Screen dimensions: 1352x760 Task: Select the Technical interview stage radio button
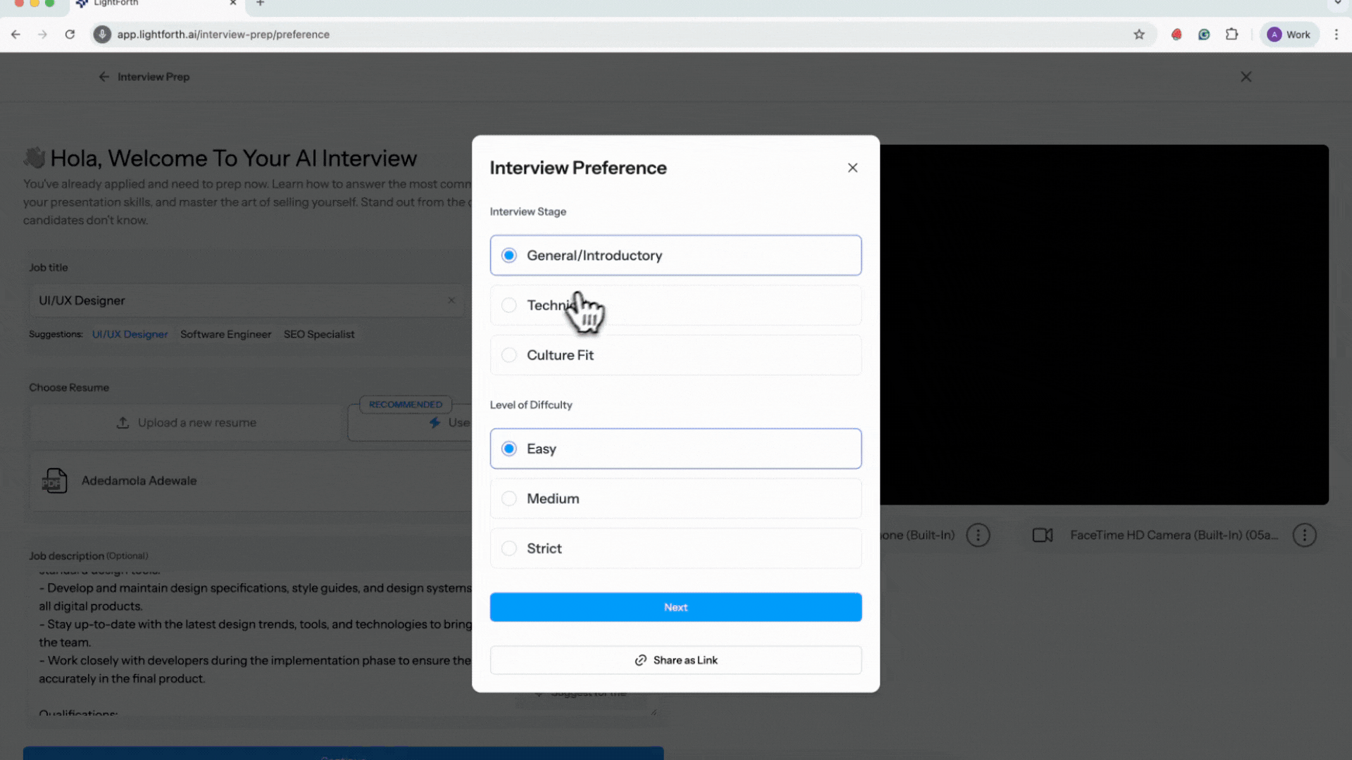509,305
